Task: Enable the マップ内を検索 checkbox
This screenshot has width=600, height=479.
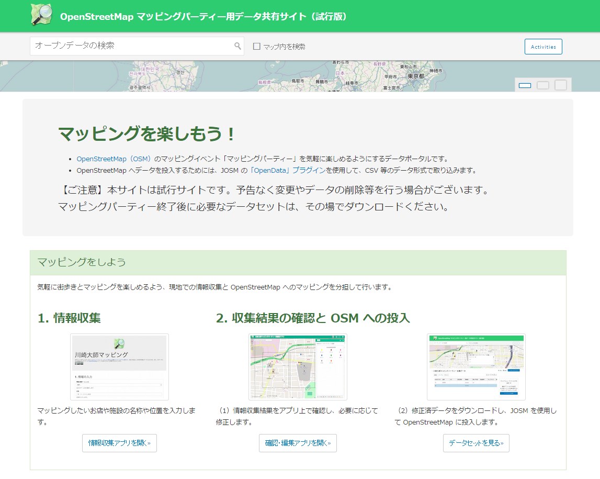Action: point(257,46)
